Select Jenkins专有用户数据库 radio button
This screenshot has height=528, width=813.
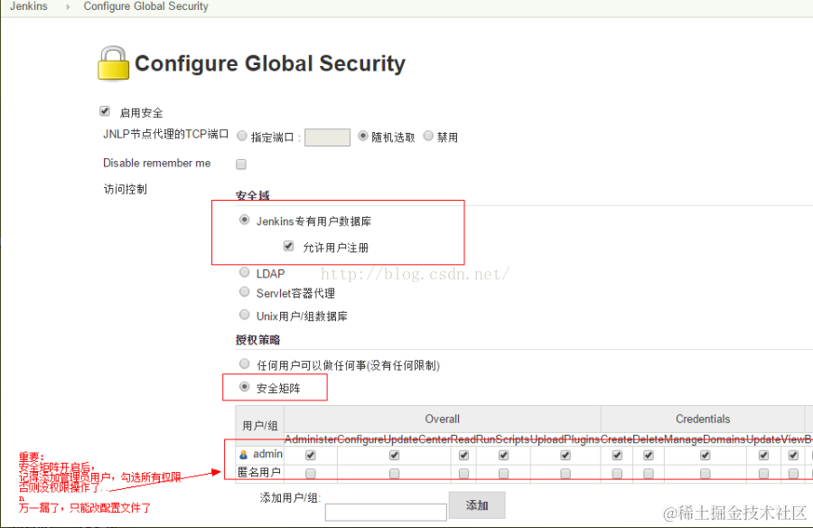[x=244, y=220]
